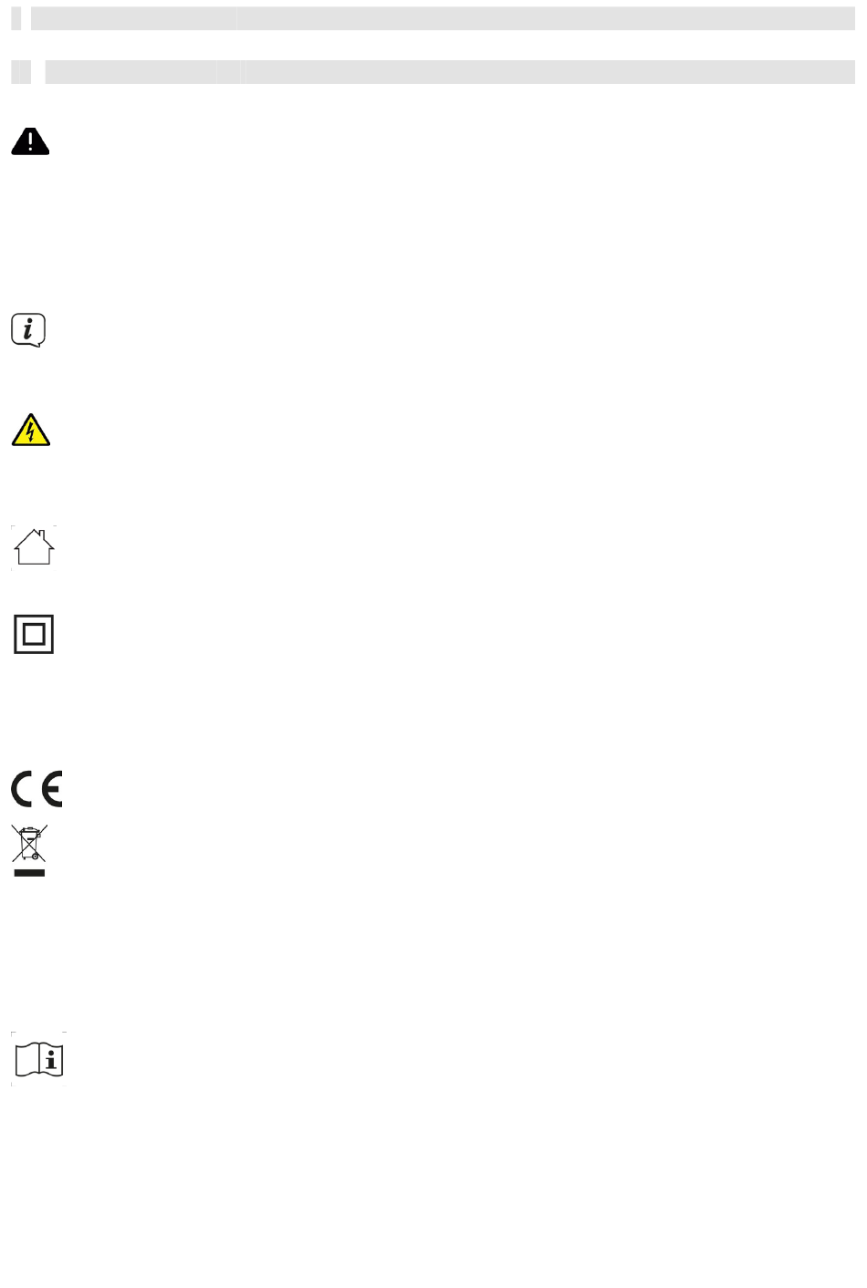This screenshot has height=1288, width=867.
Task: Select the second gray heading bar
Action: pyautogui.click(x=450, y=72)
